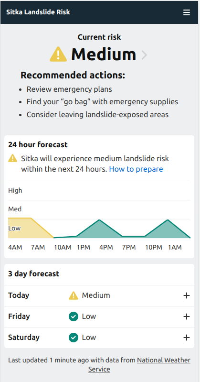This screenshot has height=382, width=200.
Task: Expand Saturday forecast with plus icon
Action: click(186, 338)
